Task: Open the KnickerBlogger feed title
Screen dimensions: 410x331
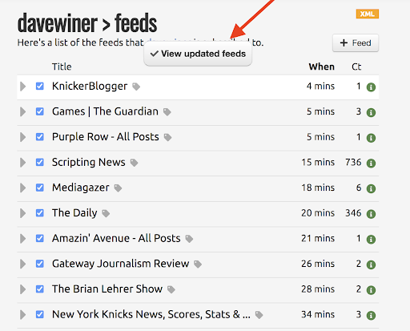Action: [90, 87]
